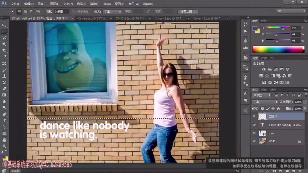Viewport: 308px width, 173px height.
Task: Click the 3D workspace switcher button
Action: coord(291,11)
